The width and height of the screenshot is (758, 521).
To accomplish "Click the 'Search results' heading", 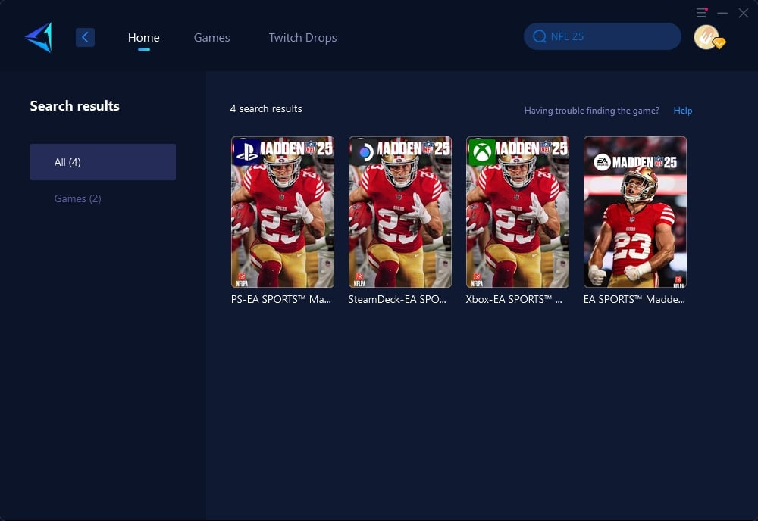I will point(74,106).
